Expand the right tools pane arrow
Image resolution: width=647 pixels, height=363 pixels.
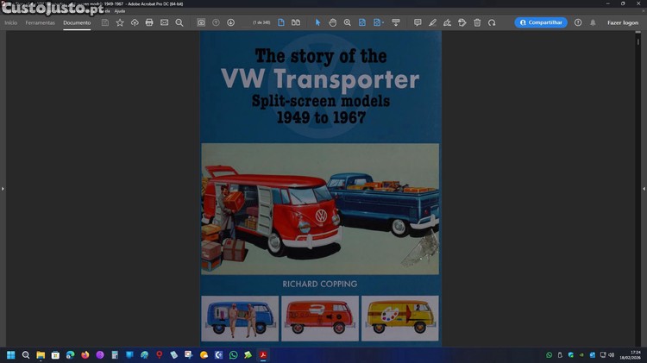[644, 188]
